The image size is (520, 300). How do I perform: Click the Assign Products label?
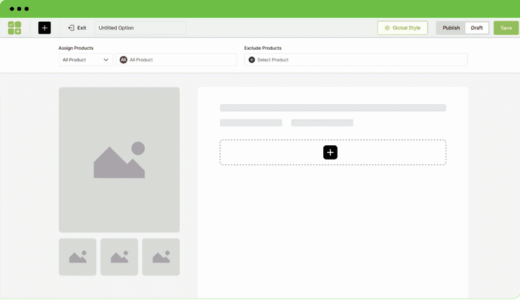(76, 48)
